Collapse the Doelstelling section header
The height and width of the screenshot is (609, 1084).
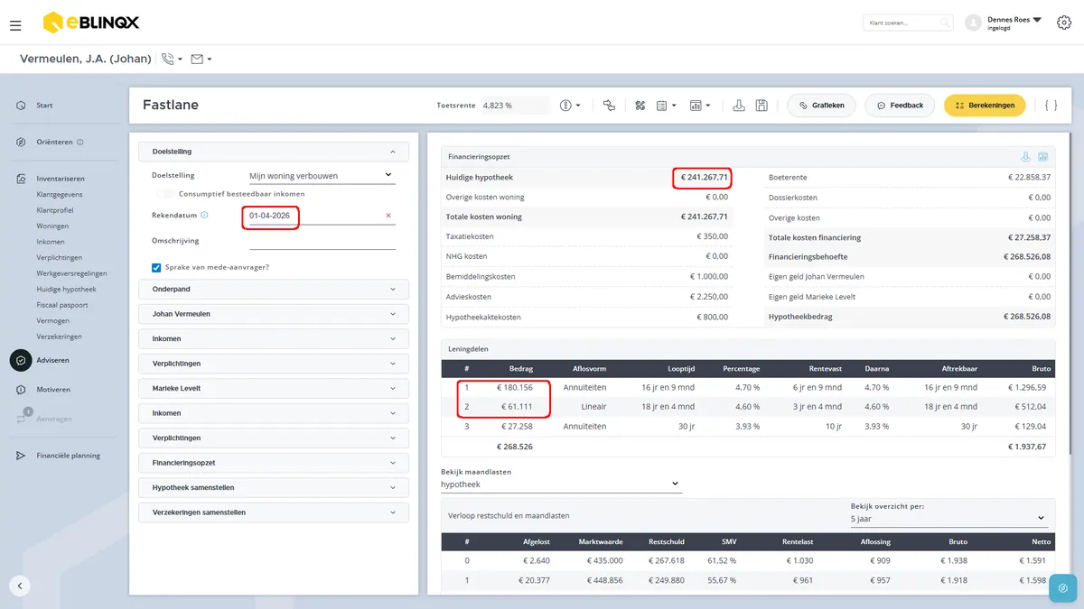pos(274,152)
